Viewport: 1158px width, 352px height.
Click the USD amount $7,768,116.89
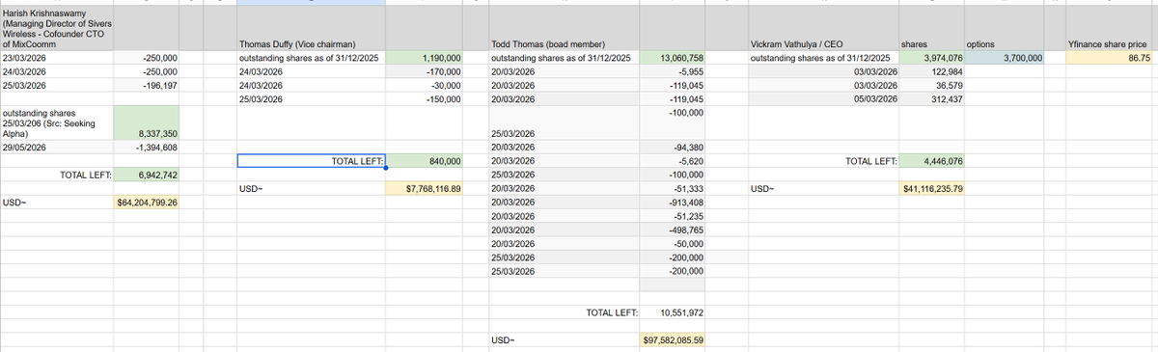[425, 188]
